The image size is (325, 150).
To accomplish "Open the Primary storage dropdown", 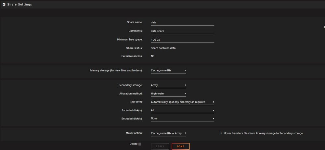I will click(168, 71).
